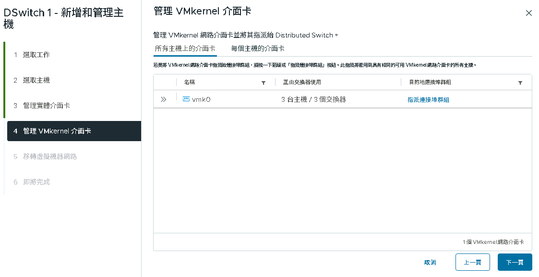Click the 名稱 column header
Screen dimensions: 539x277
[190, 82]
